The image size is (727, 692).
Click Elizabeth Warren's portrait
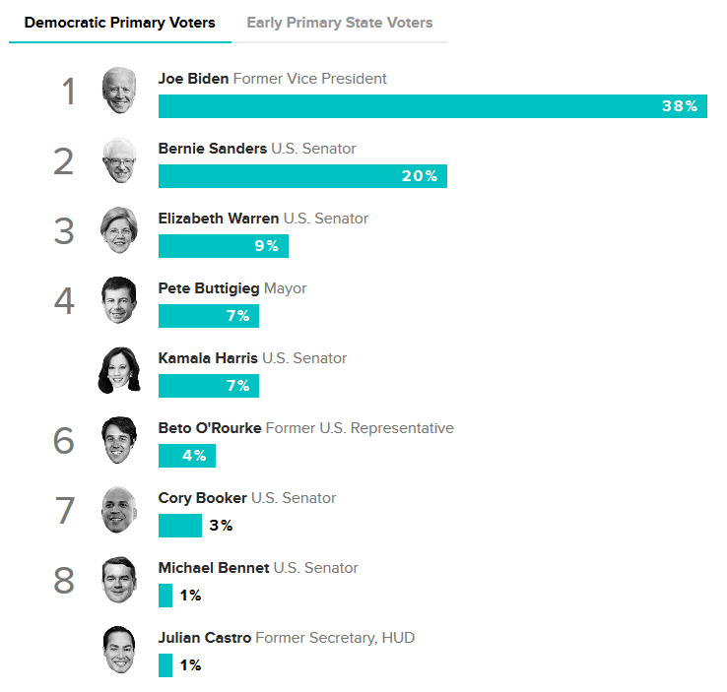point(119,230)
